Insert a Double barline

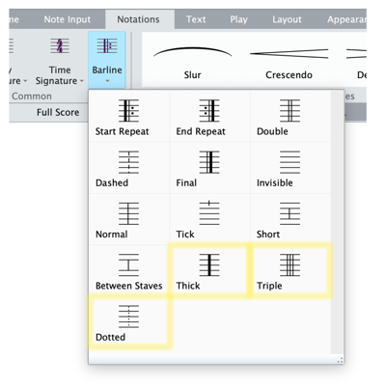(290, 117)
